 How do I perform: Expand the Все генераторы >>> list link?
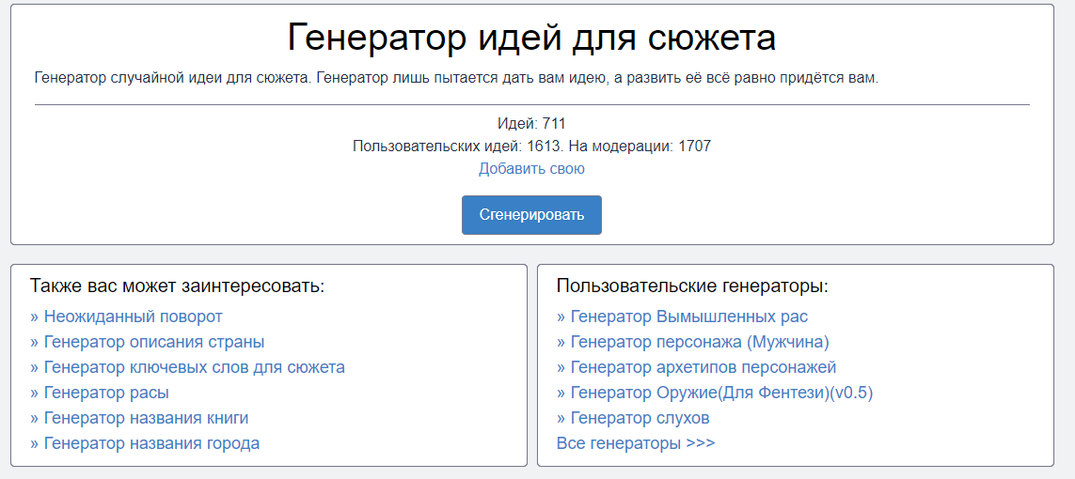pos(636,443)
